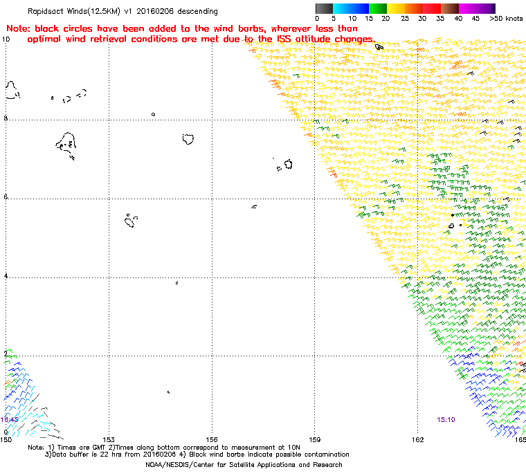526x476 pixels.
Task: Click the '10' legend tick label
Action: (352, 19)
